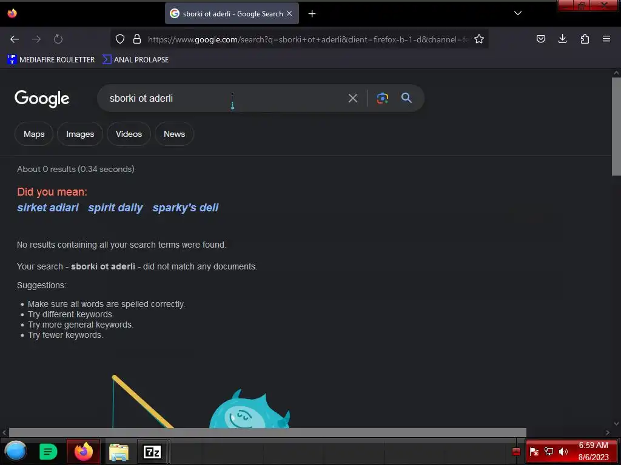Bookmark this page with the star

pyautogui.click(x=479, y=39)
